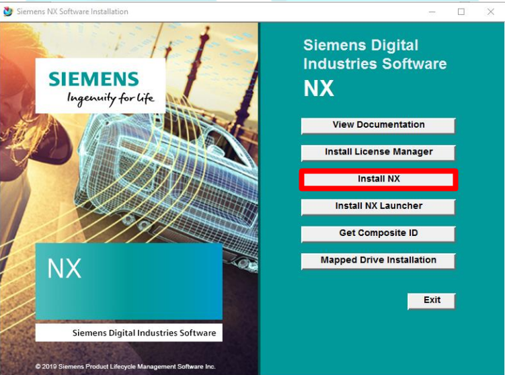
Task: Close the Siemens NX Software Installation window
Action: pos(490,12)
